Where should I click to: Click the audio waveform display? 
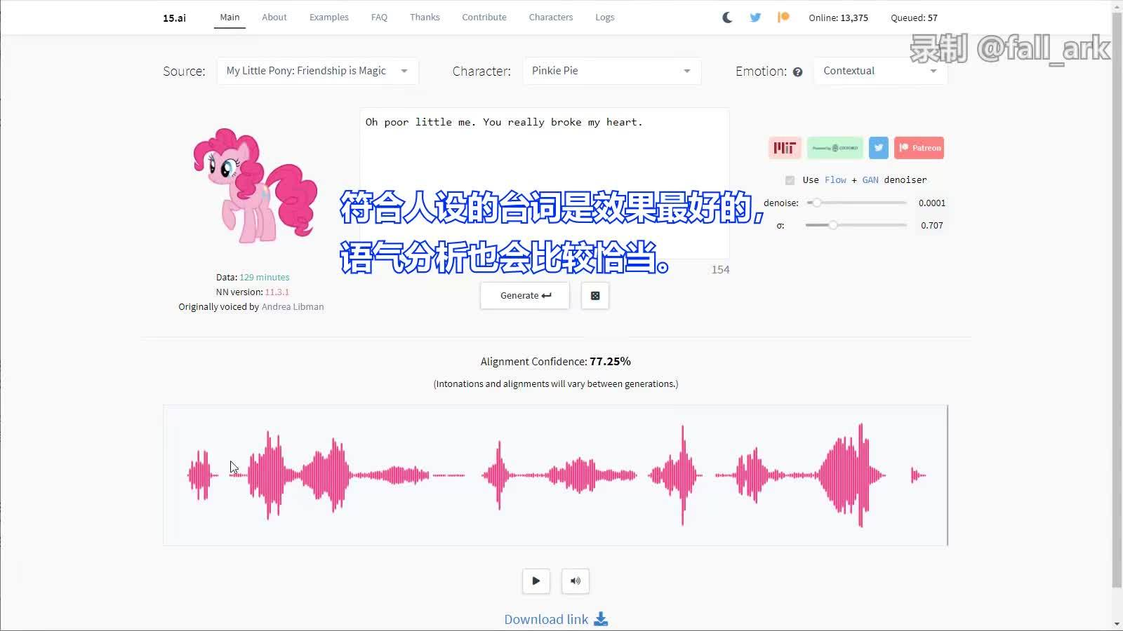555,475
